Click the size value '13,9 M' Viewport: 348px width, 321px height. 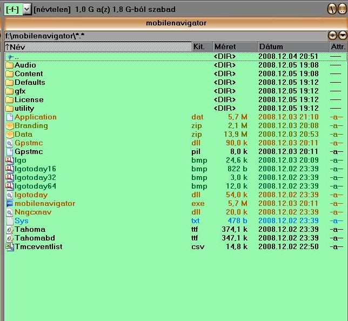coord(236,135)
